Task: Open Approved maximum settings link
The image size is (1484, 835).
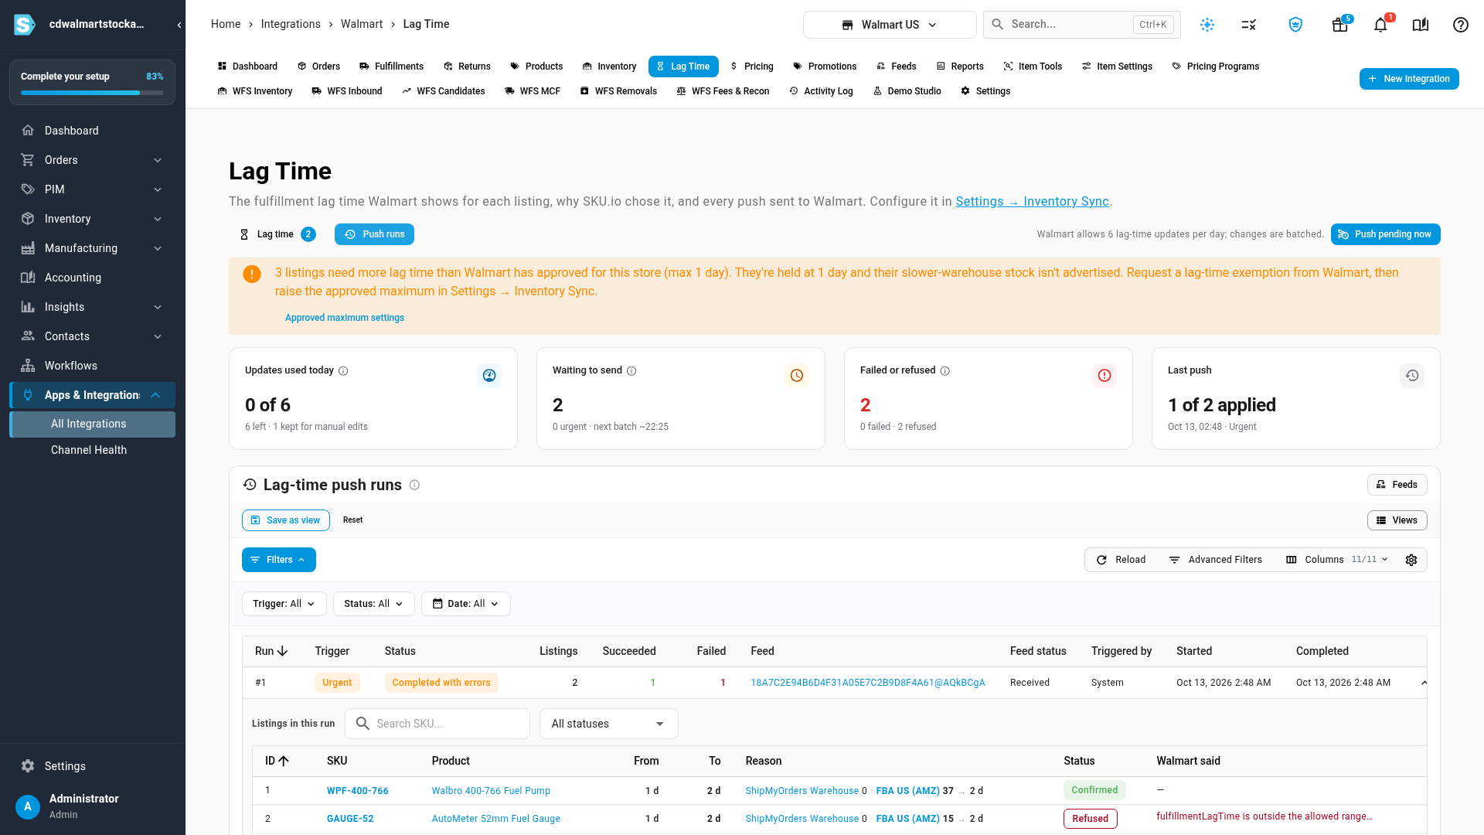Action: (345, 318)
